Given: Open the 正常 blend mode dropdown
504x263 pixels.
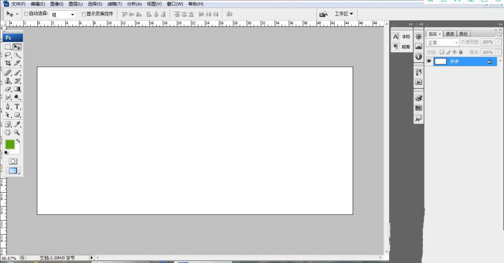Looking at the screenshot, I should click(443, 43).
